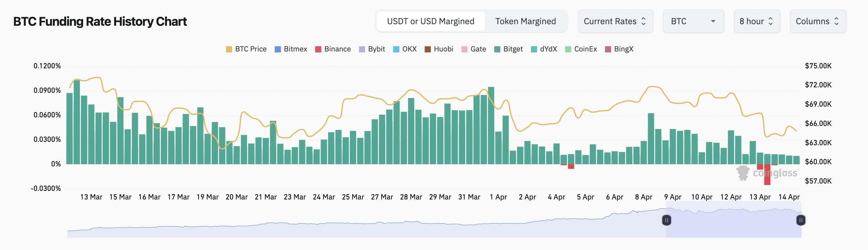Switch to Token Margined tab
Viewport: 868px width, 250px height.
coord(525,21)
